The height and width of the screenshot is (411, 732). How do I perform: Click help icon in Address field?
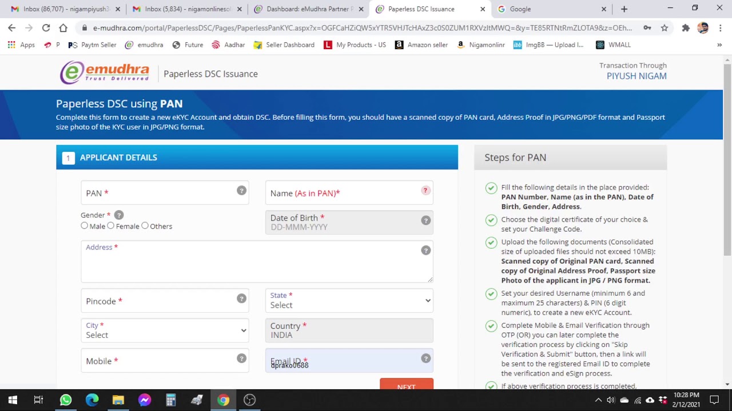[425, 251]
